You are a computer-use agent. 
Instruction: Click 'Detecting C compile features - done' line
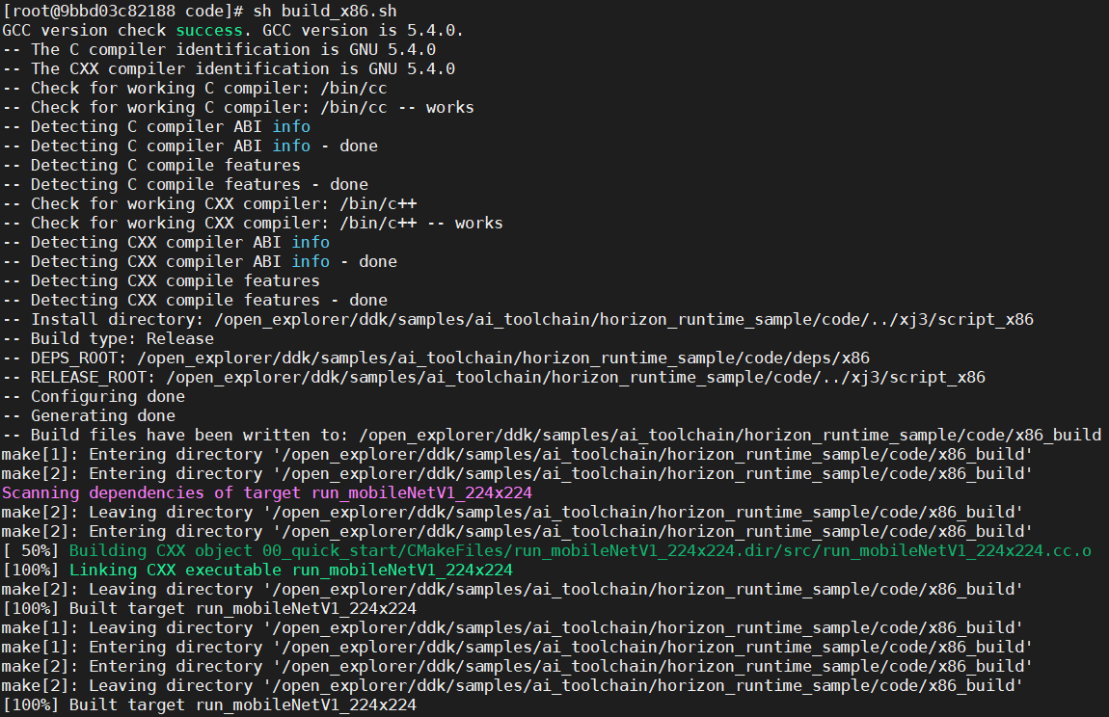click(x=185, y=184)
